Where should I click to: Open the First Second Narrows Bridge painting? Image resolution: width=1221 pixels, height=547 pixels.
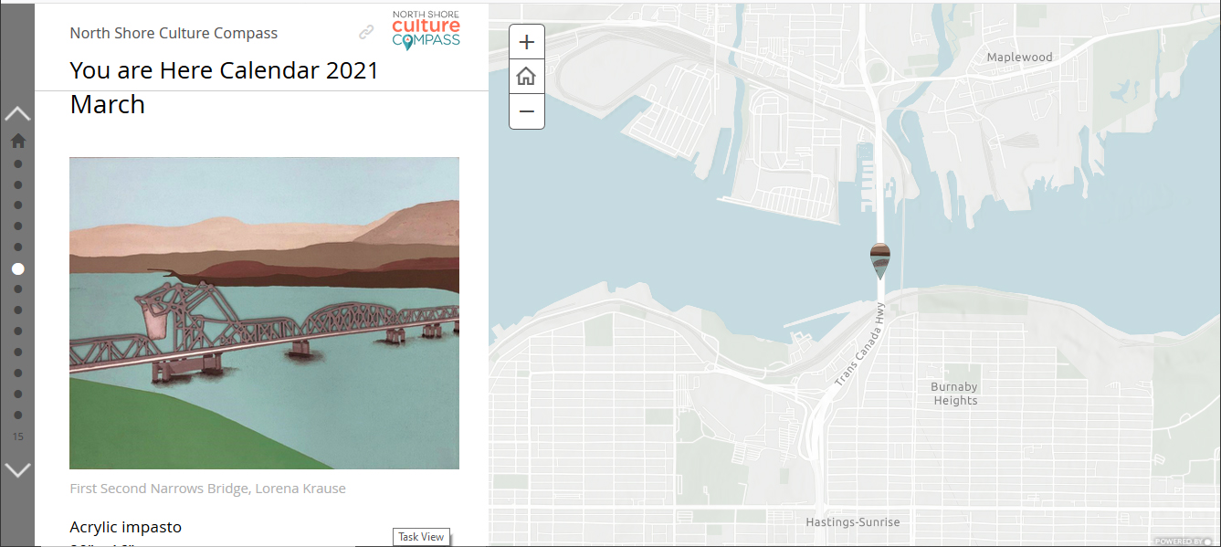pyautogui.click(x=264, y=313)
